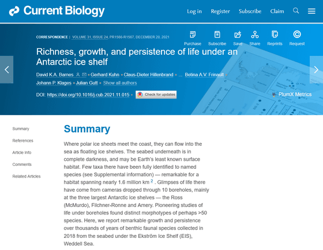Screen dimensions: 323x250
Task: Expand Show all authors
Action: 120,83
